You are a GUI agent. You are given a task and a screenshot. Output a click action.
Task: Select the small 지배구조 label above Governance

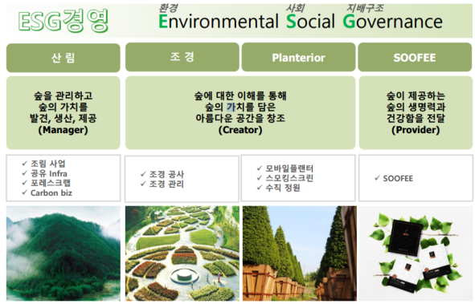point(365,8)
